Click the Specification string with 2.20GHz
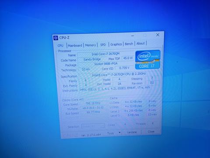This screenshot has width=210, height=158. [119, 75]
